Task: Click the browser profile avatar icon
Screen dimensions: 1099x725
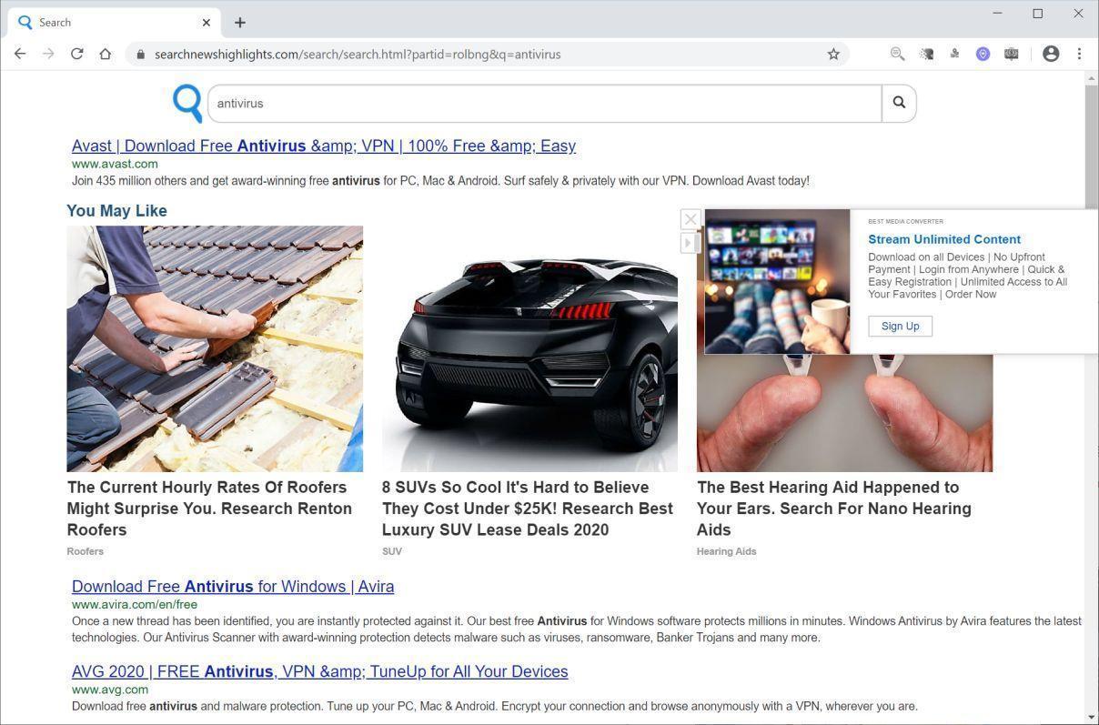Action: click(1051, 54)
